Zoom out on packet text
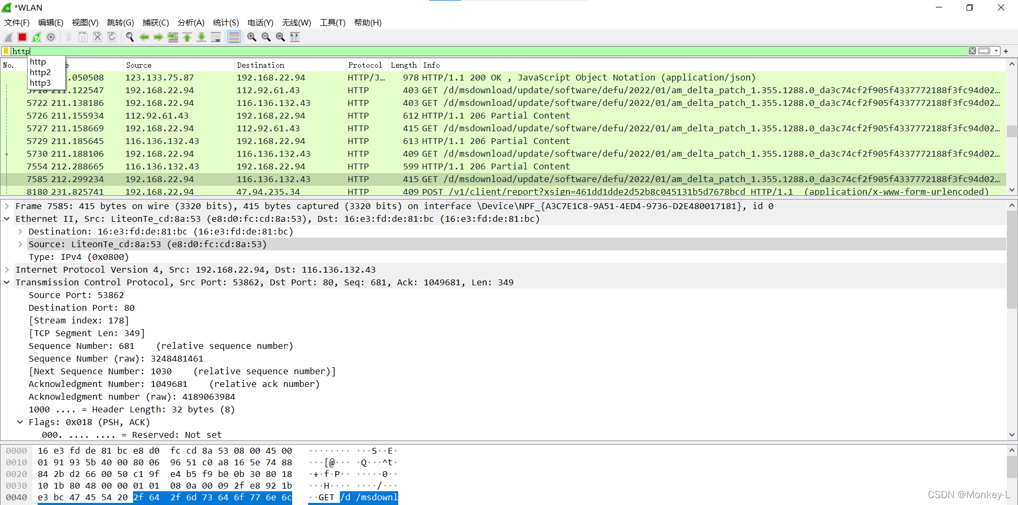This screenshot has width=1018, height=505. [266, 37]
